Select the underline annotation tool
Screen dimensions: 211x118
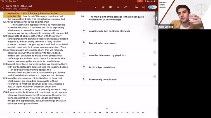tap(95, 7)
